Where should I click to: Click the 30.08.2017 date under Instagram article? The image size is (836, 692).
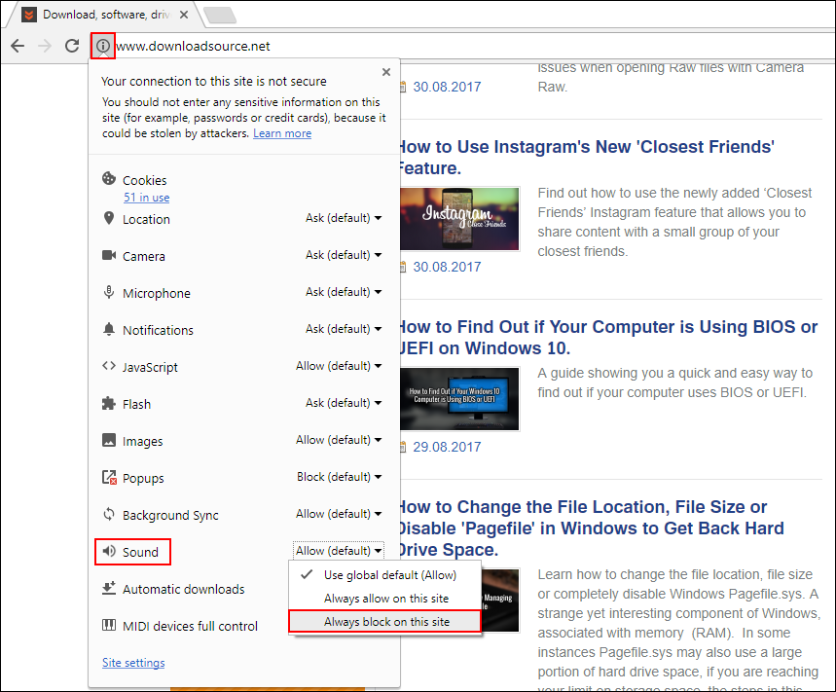pos(447,267)
